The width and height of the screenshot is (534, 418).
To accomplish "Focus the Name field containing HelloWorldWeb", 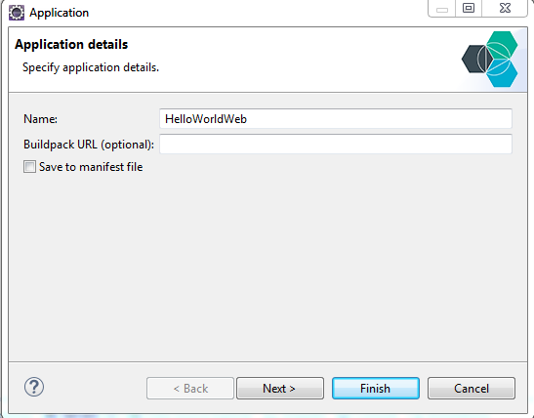I will [336, 118].
